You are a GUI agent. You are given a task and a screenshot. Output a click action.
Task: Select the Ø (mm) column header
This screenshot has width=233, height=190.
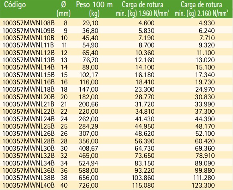click(63, 9)
